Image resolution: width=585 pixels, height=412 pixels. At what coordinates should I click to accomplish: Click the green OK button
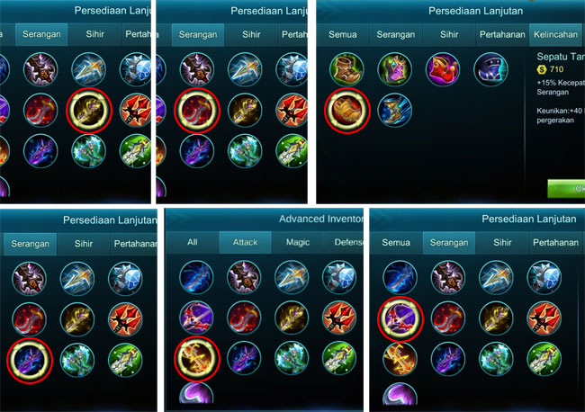566,188
